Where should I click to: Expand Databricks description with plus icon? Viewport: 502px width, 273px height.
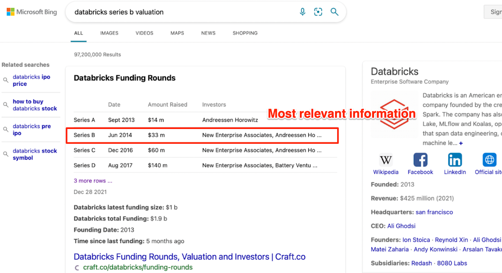[461, 143]
